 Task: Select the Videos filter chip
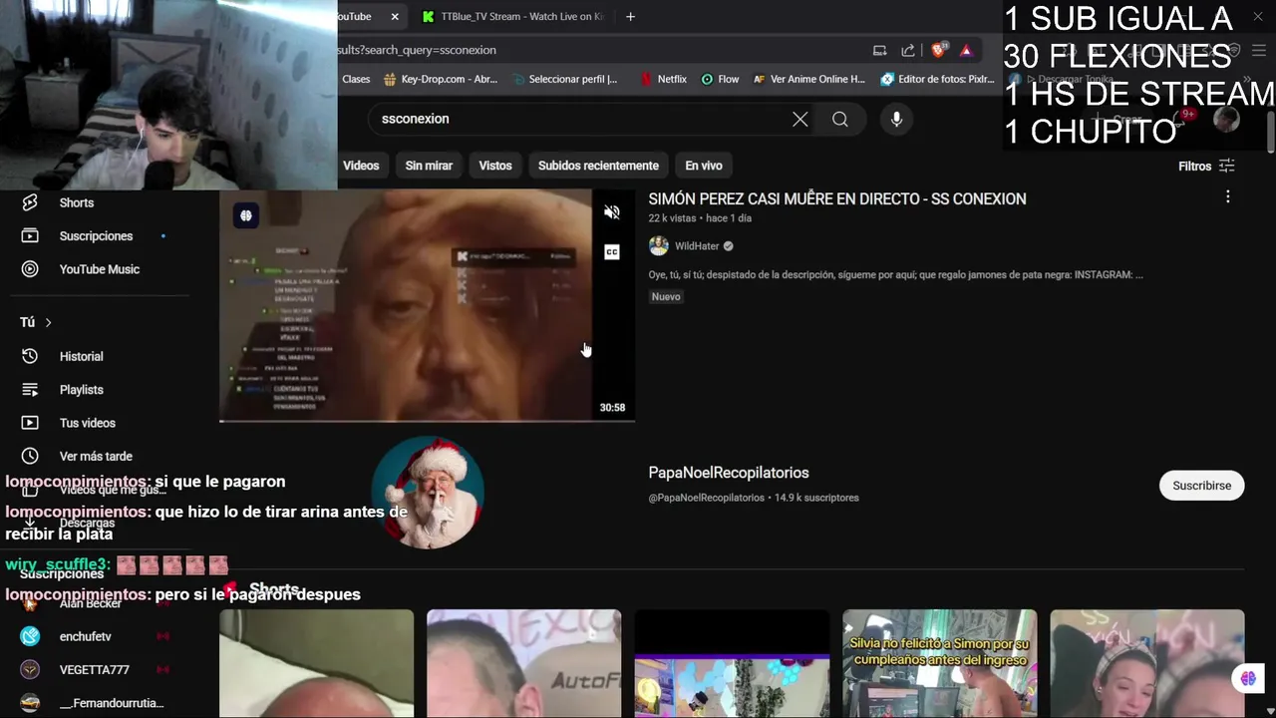[x=361, y=166]
